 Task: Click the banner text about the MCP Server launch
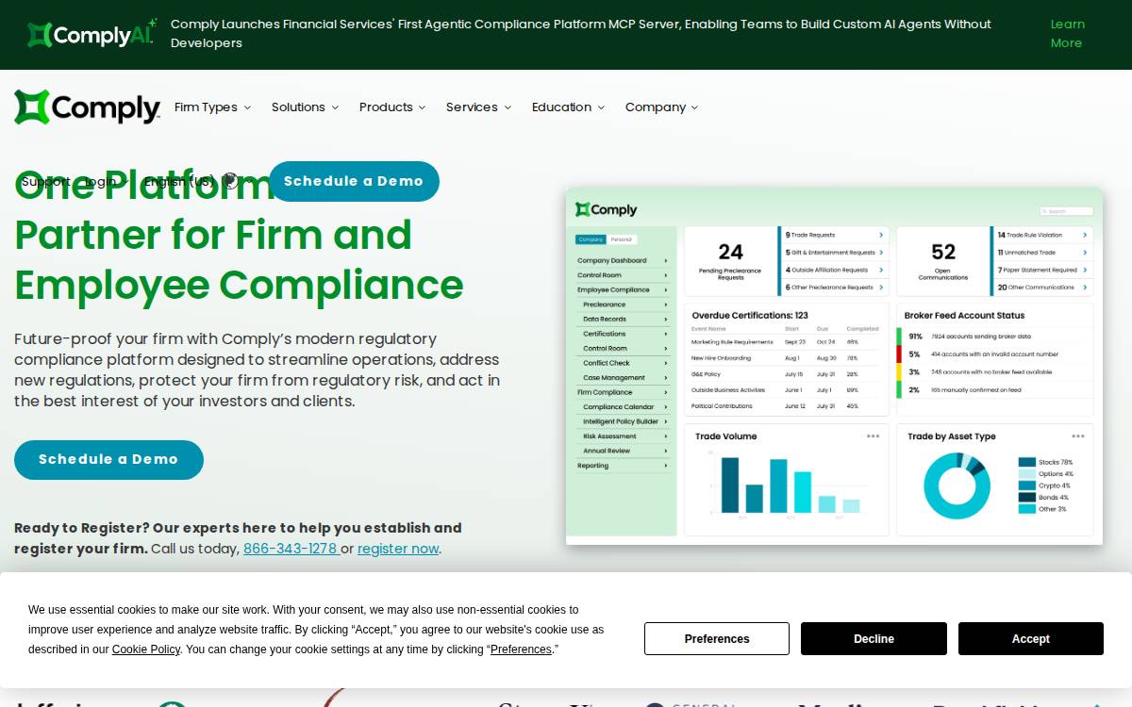point(581,34)
